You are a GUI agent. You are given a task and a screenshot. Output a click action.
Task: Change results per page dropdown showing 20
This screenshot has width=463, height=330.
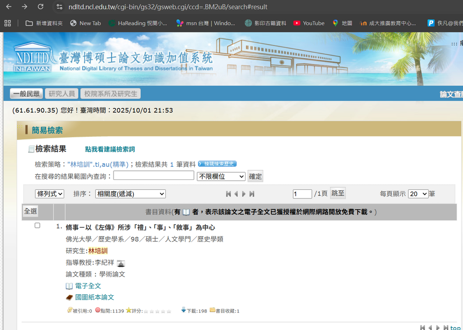(x=418, y=194)
